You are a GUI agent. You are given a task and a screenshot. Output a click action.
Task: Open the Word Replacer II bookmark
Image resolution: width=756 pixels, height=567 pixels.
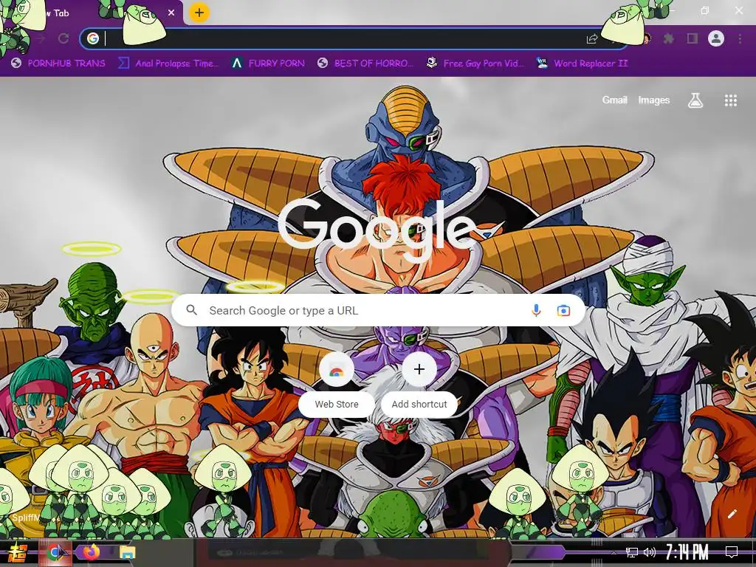tap(583, 63)
